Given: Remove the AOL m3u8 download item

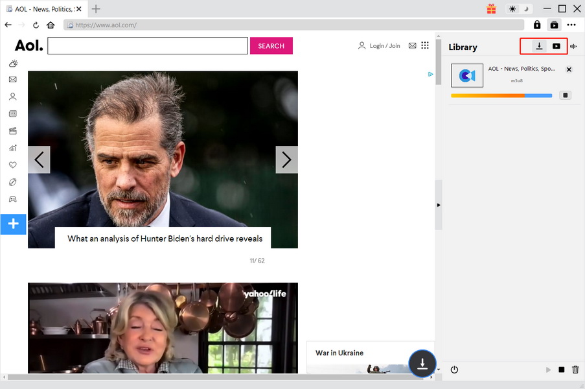Looking at the screenshot, I should coord(569,69).
